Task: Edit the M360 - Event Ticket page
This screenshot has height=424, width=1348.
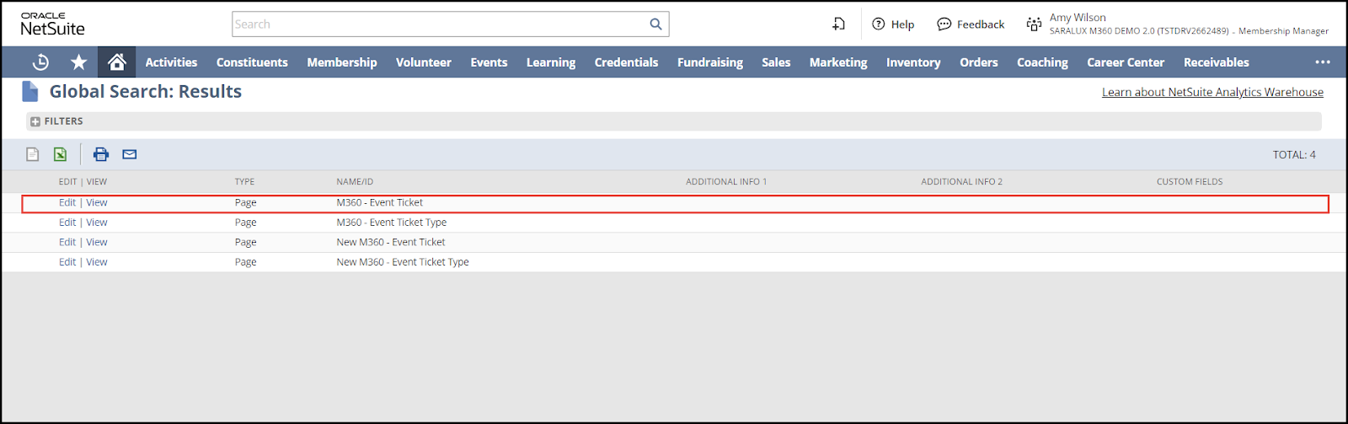Action: 67,202
